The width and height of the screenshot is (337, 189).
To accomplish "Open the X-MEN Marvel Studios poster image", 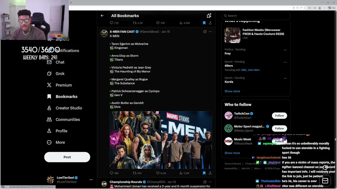I will (x=161, y=140).
